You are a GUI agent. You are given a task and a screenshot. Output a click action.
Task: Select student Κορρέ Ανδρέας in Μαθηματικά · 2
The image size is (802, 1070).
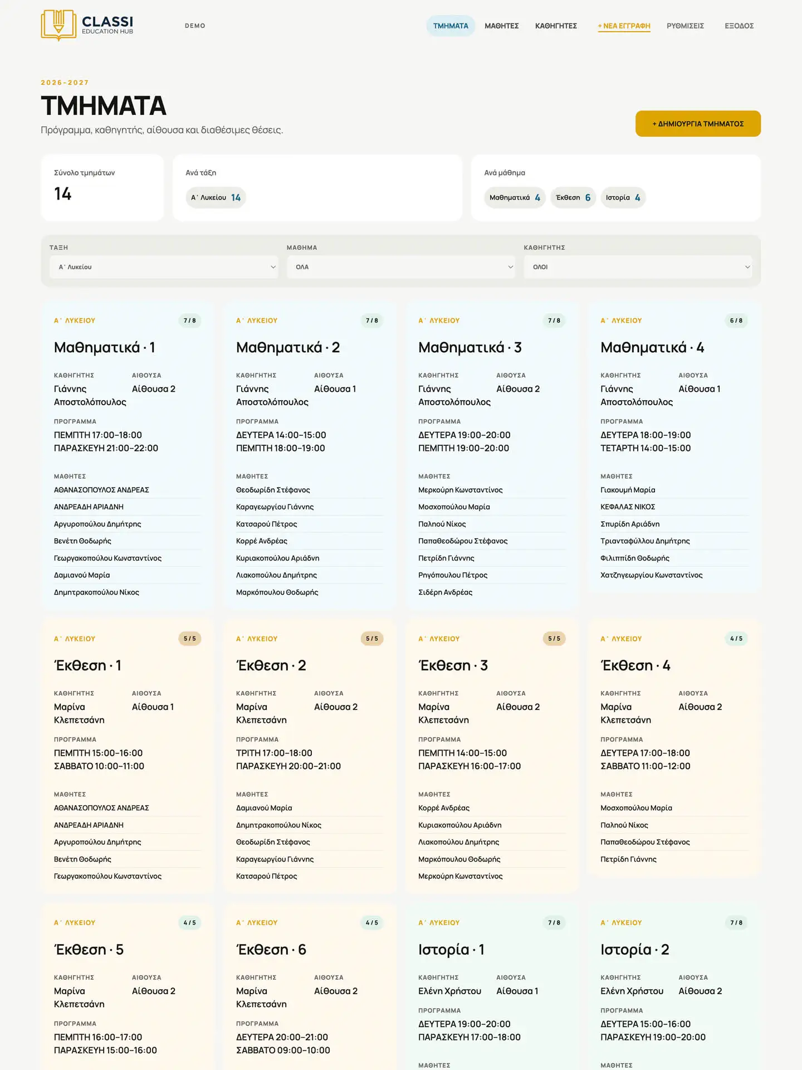click(x=262, y=541)
